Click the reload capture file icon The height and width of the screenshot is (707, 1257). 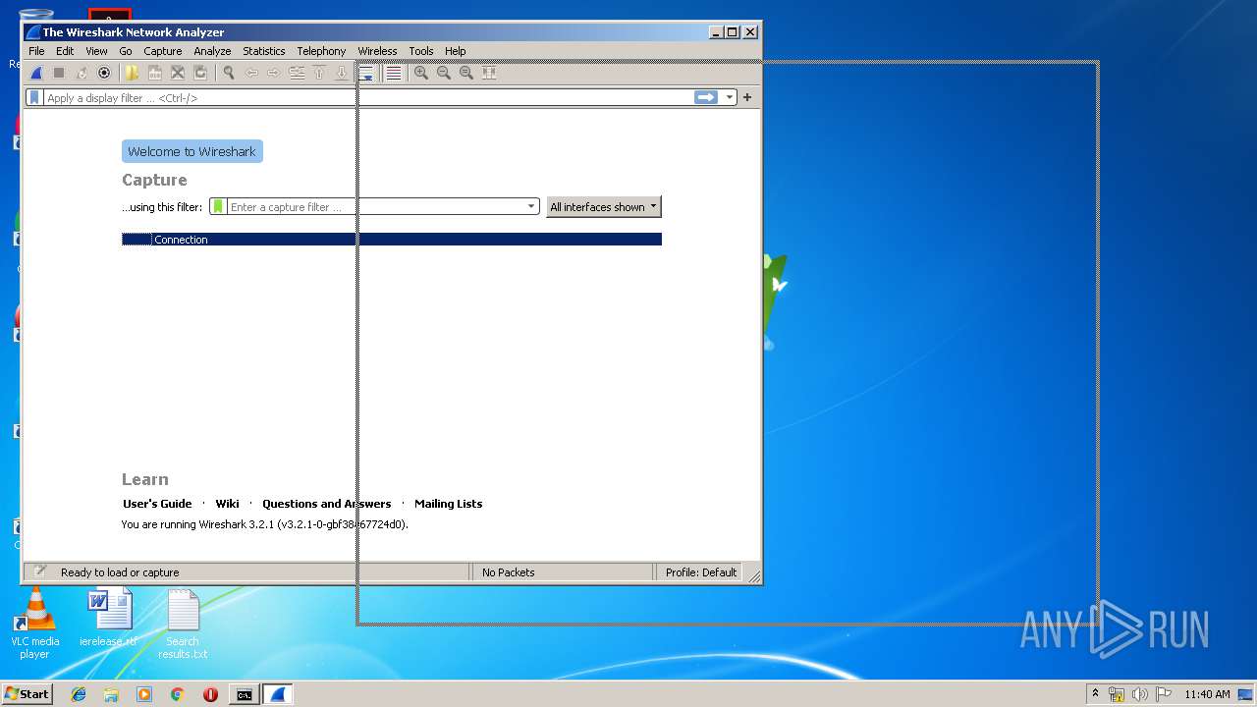[200, 73]
